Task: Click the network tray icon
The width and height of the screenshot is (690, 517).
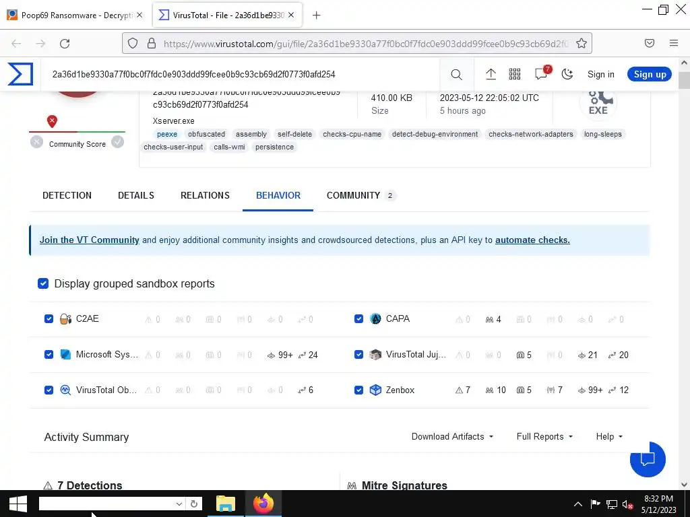Action: click(x=612, y=504)
